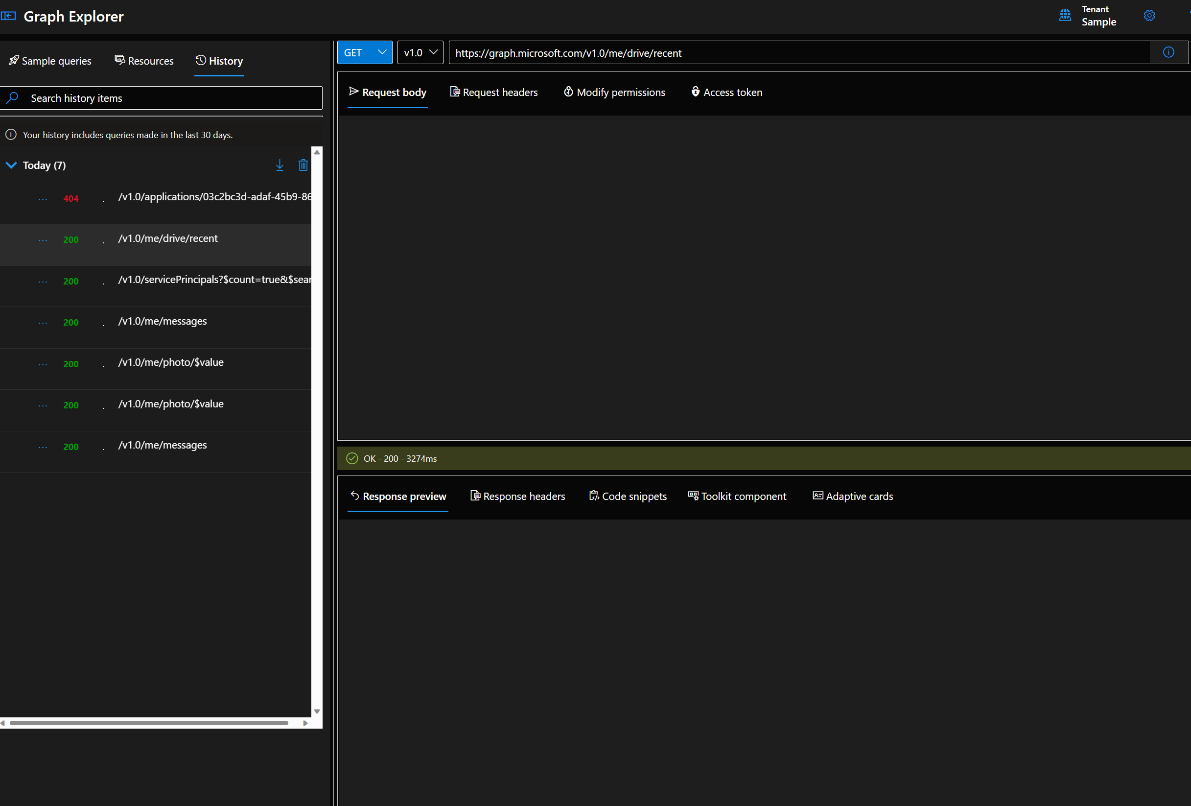1191x806 pixels.
Task: Download today's history items
Action: pos(280,165)
